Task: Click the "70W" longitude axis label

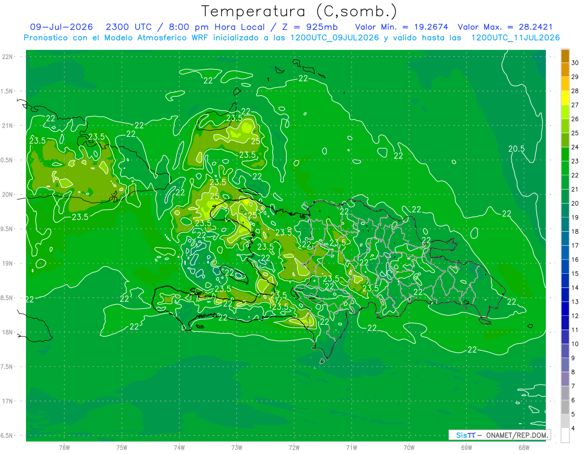Action: coord(409,447)
